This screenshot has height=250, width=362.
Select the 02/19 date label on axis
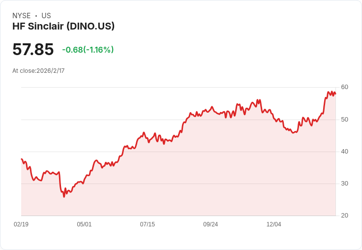(21, 224)
